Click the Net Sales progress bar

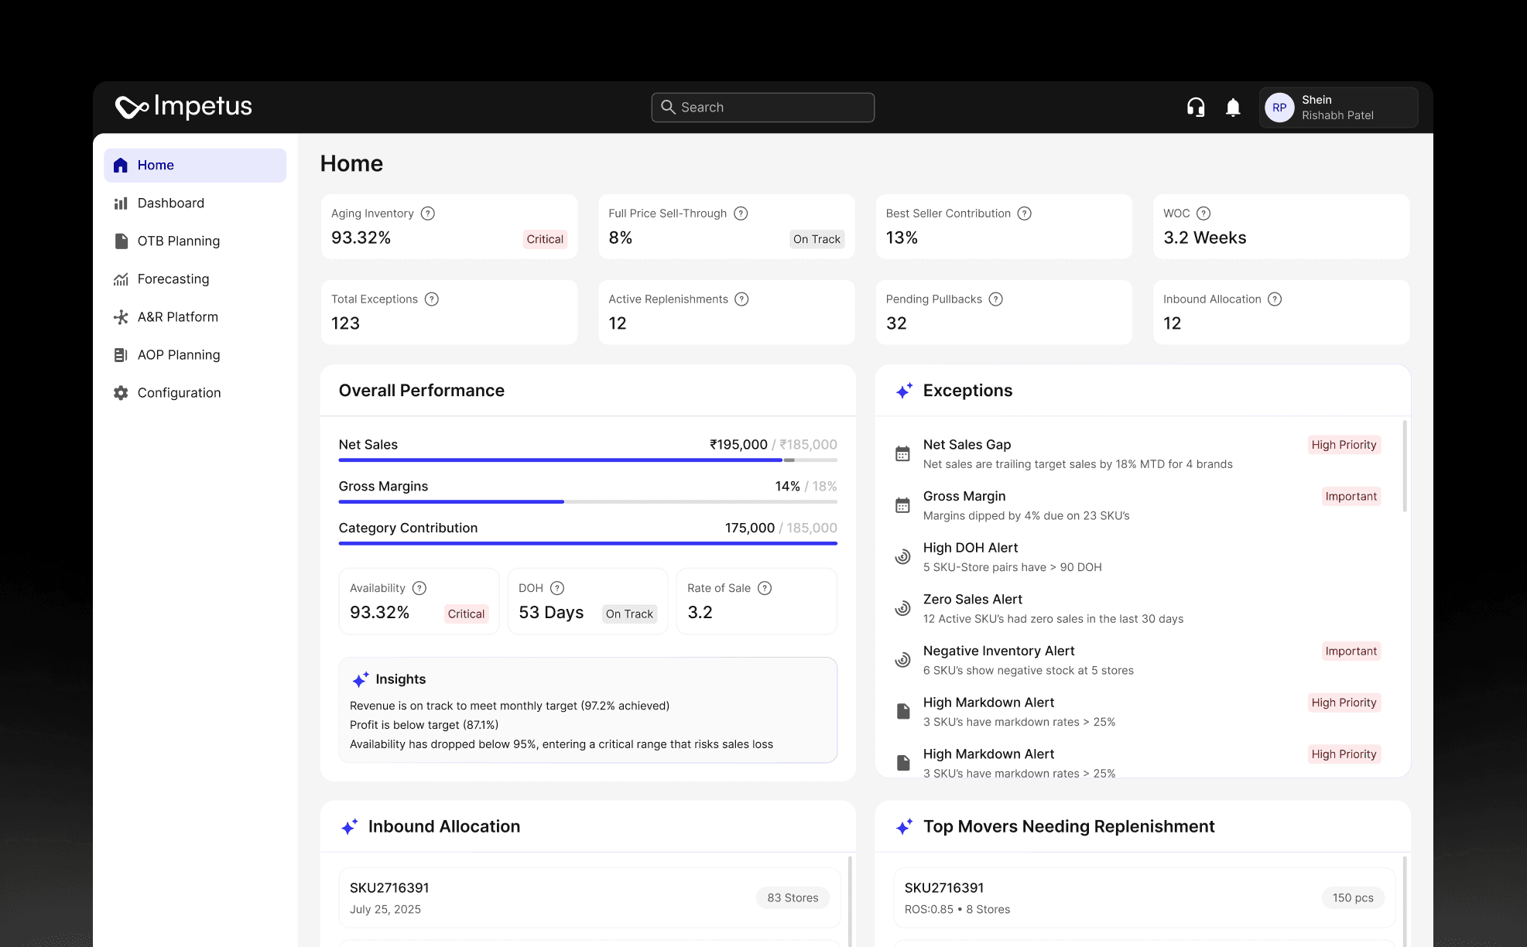587,460
